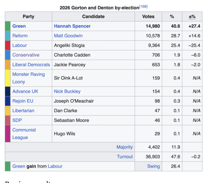Click the green color swatch beside Green
Image resolution: width=209 pixels, height=183 pixels.
tap(8, 26)
